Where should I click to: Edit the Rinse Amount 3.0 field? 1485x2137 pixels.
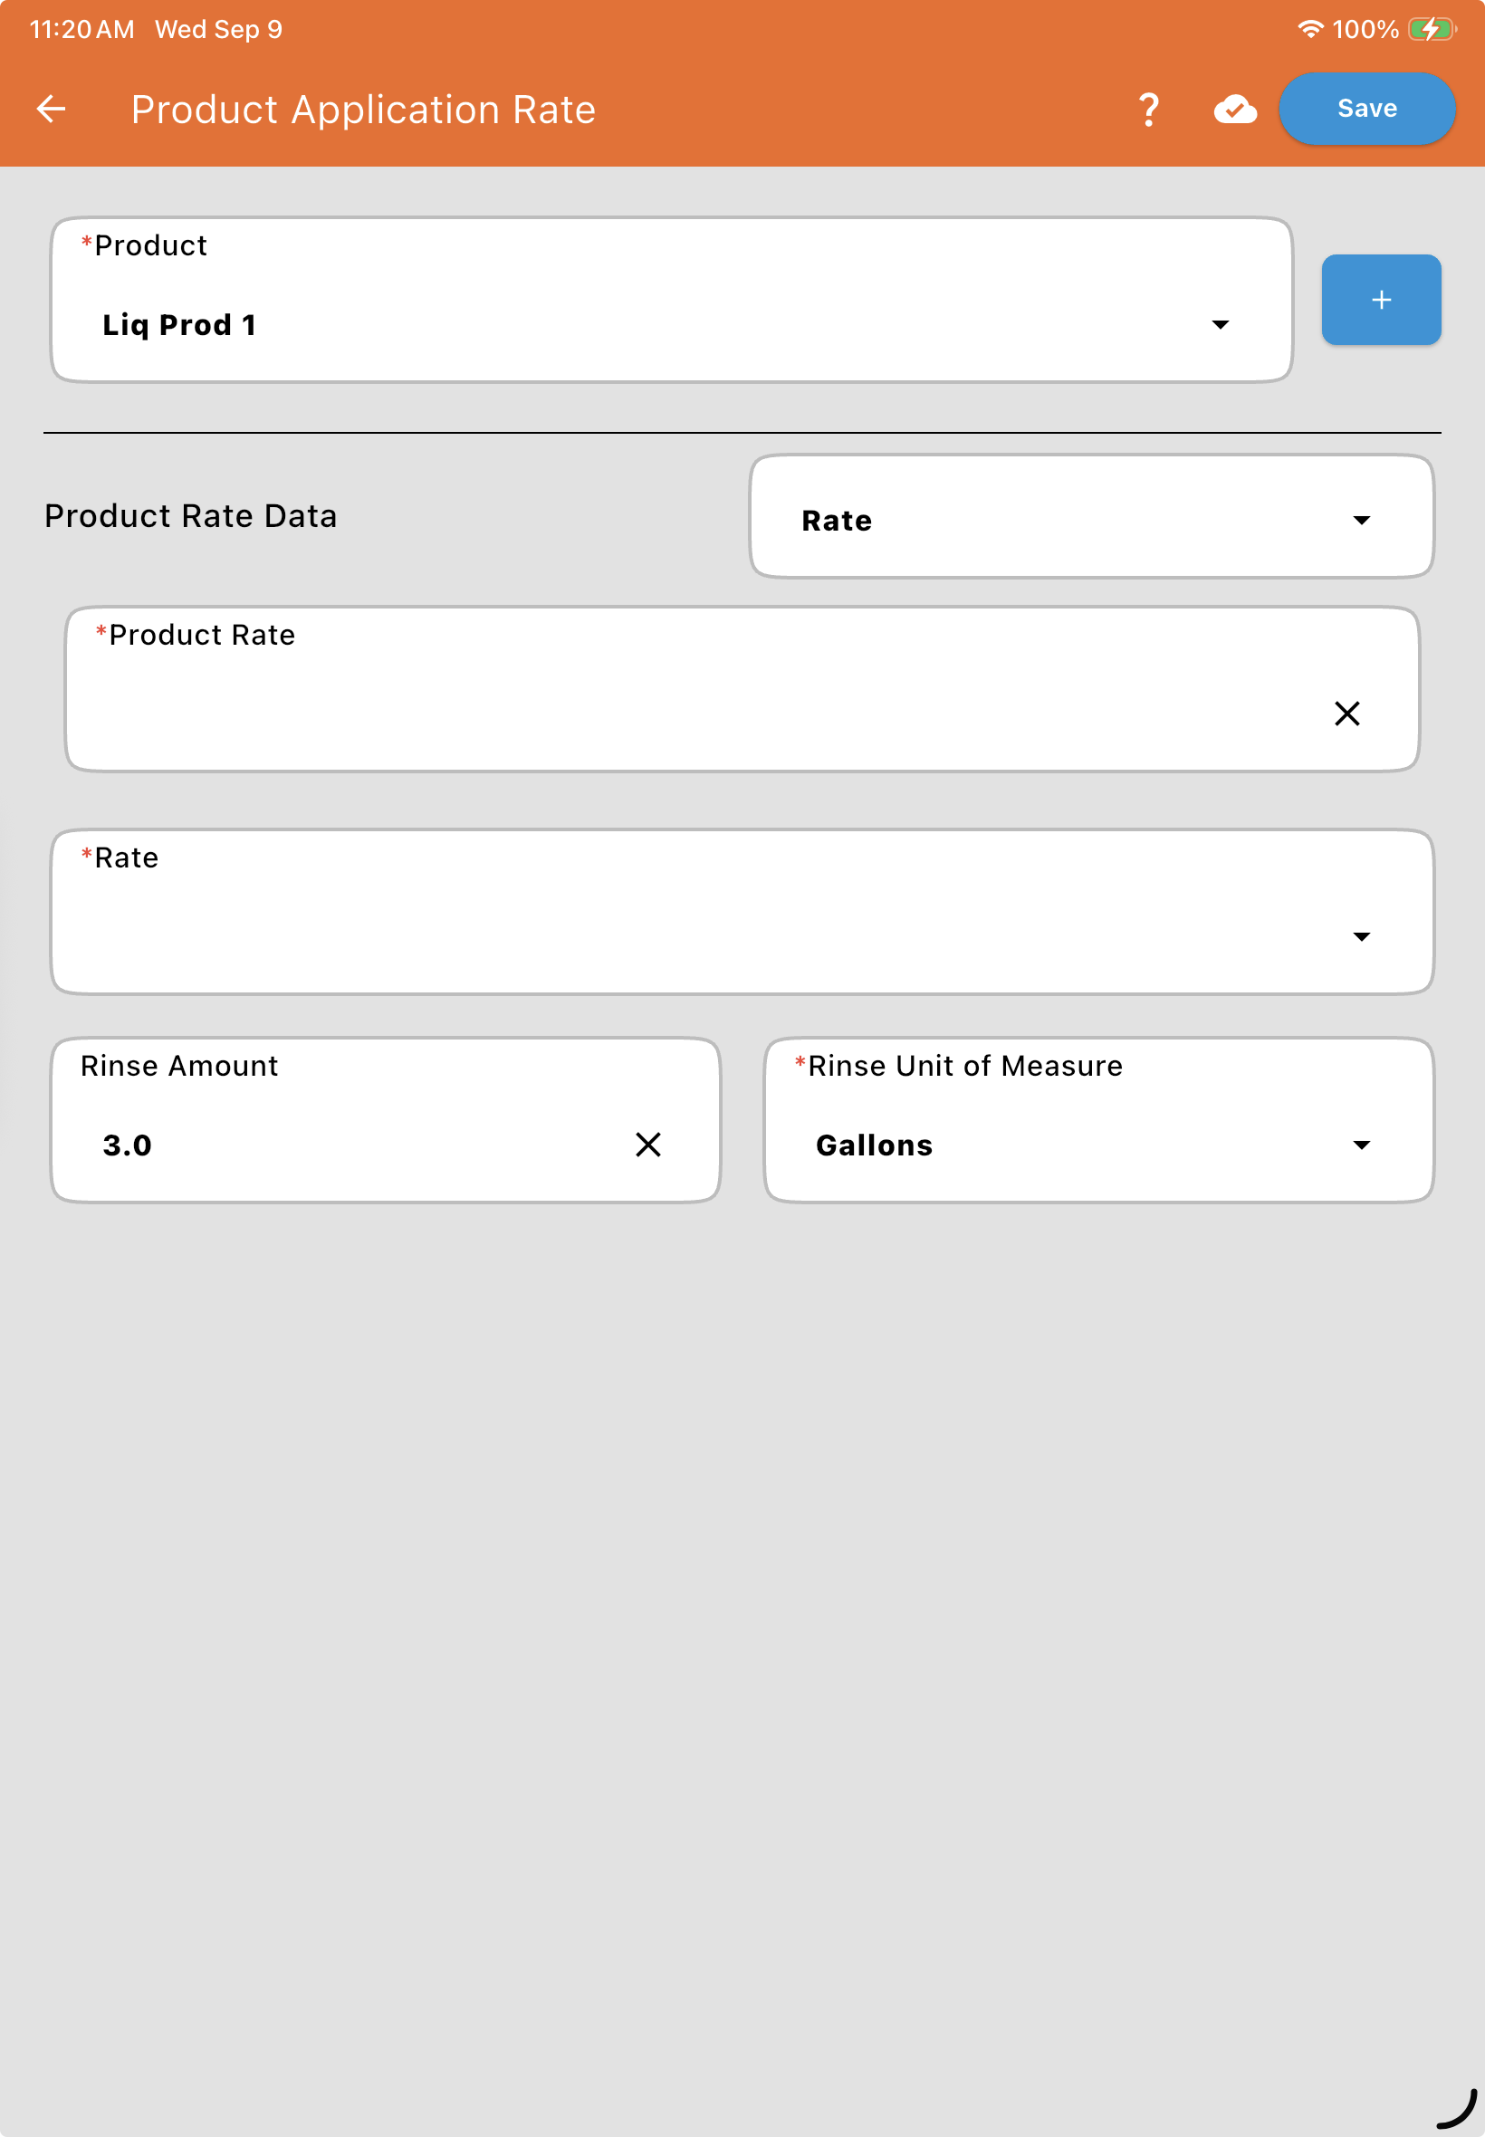pos(385,1120)
